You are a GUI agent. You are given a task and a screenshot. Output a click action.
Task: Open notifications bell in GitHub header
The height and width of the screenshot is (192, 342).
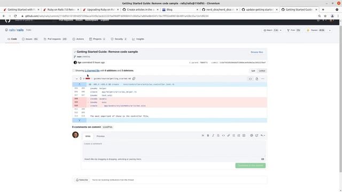tap(318, 20)
